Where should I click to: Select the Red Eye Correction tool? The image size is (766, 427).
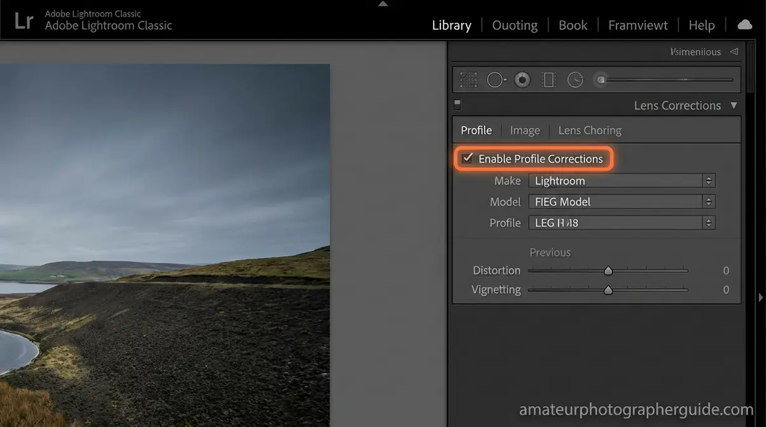pos(522,79)
